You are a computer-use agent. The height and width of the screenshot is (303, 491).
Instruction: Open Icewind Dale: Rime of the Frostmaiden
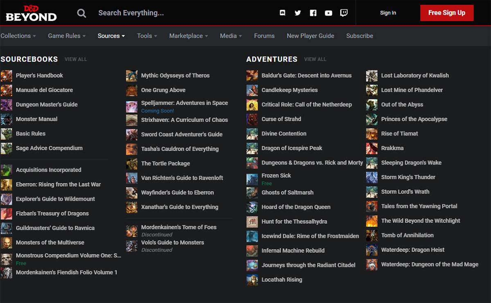pyautogui.click(x=310, y=236)
